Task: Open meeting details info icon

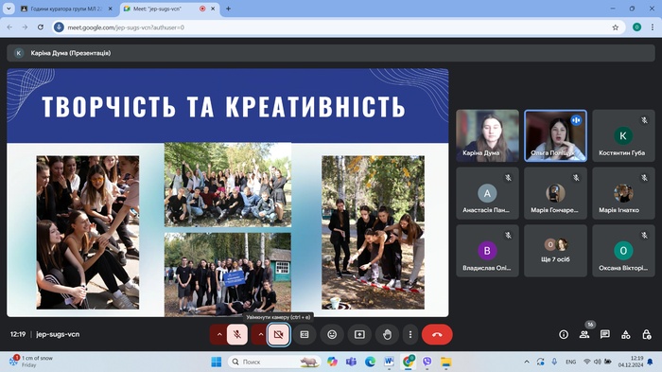Action: [x=564, y=334]
